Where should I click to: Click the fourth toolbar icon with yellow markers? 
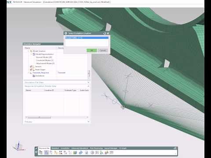pos(56,153)
